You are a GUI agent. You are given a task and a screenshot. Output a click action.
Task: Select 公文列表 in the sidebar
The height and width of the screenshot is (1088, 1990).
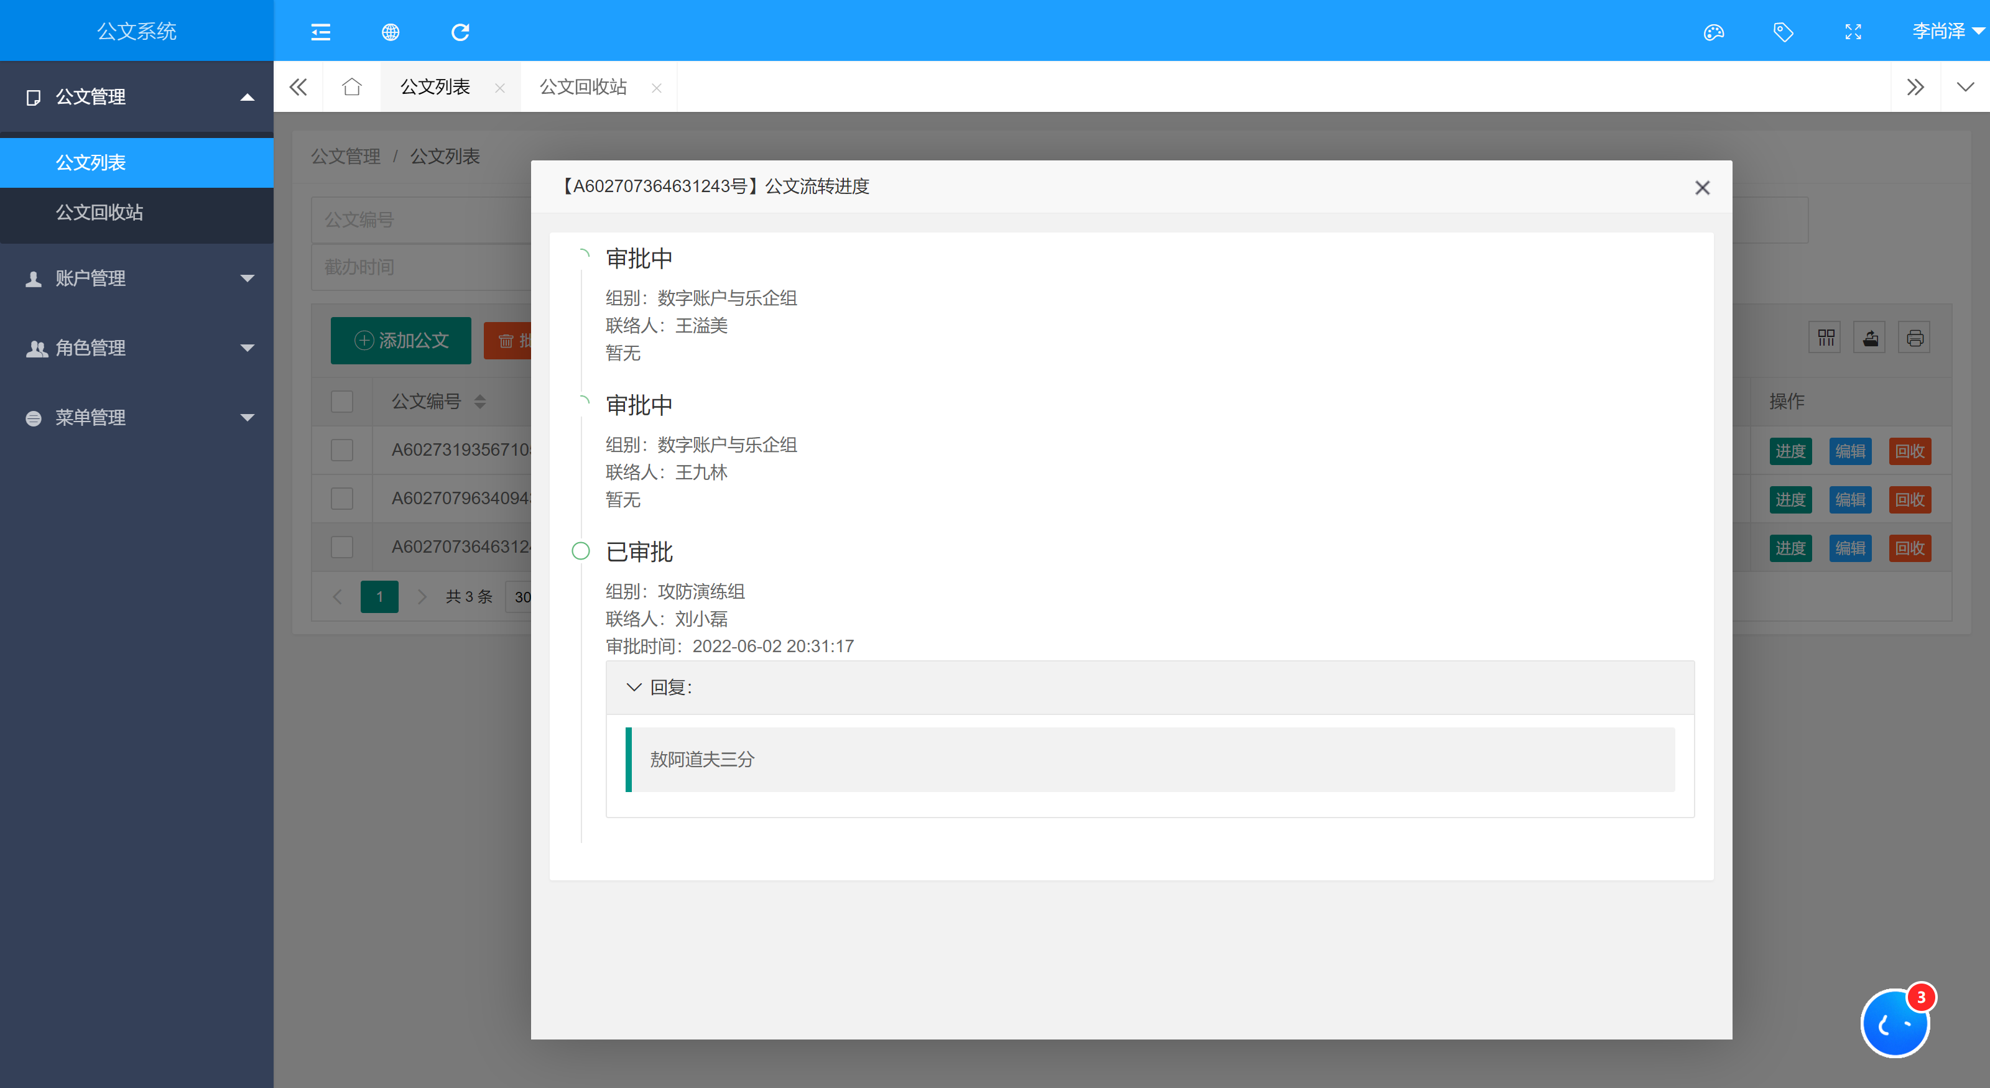click(x=137, y=163)
